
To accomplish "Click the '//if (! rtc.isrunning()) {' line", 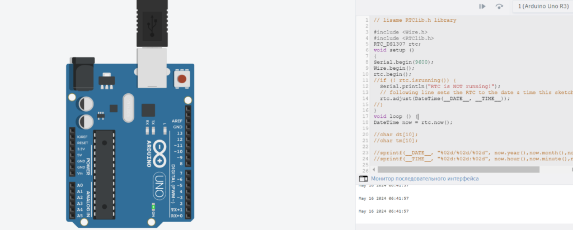I will tap(415, 80).
